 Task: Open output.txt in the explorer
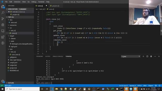[x=13, y=65]
